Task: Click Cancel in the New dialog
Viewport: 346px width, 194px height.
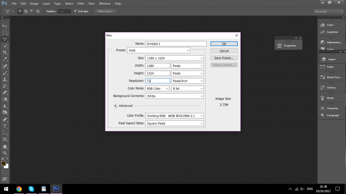Action: click(x=224, y=51)
